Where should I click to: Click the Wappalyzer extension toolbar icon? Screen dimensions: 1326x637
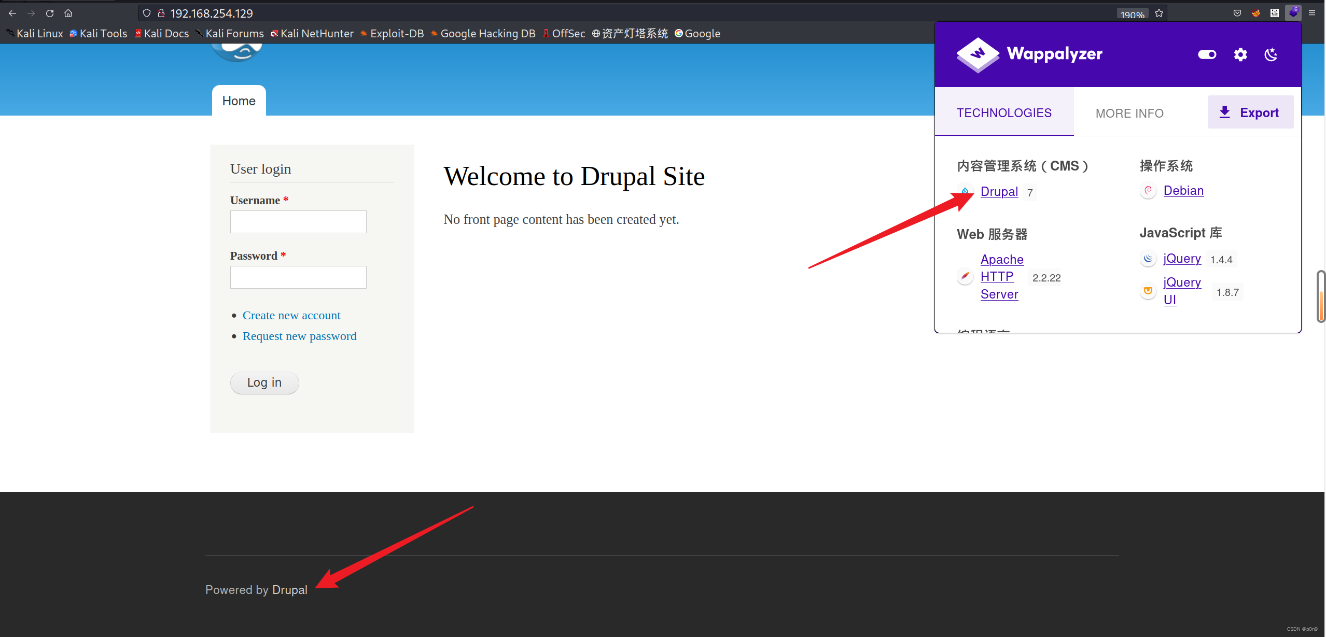pyautogui.click(x=1293, y=13)
